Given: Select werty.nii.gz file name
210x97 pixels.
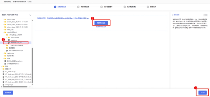Looking at the screenshot, I should [x=9, y=85].
